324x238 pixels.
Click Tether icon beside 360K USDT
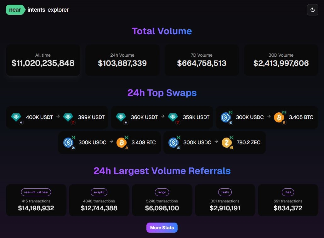(x=121, y=117)
